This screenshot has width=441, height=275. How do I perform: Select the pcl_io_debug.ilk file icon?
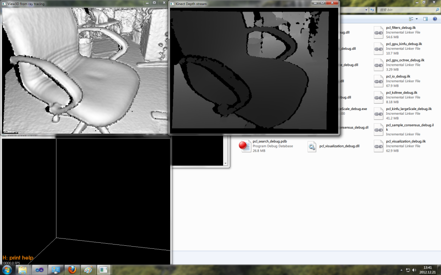(378, 81)
